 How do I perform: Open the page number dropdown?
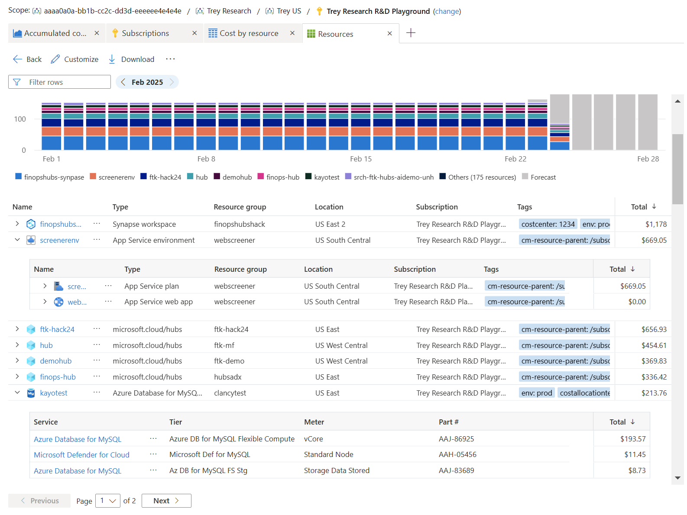pos(108,501)
